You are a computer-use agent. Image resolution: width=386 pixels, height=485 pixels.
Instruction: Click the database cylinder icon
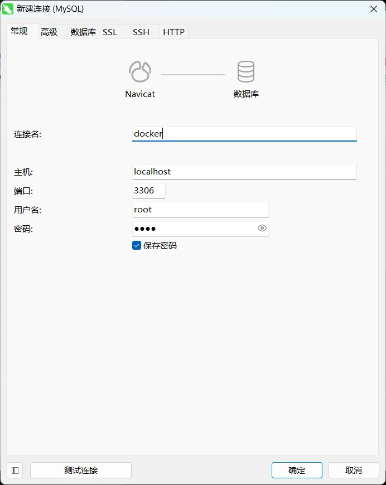pos(245,72)
